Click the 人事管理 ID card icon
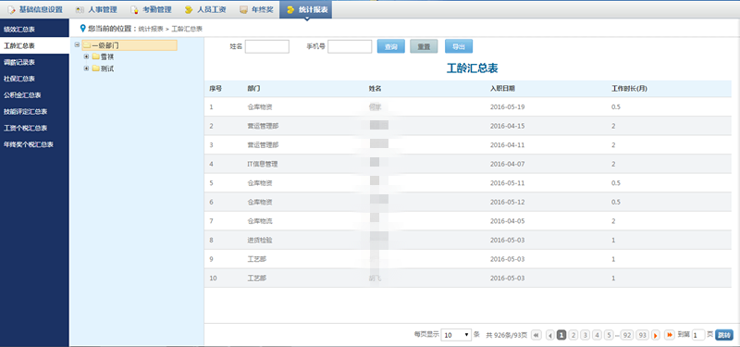The width and height of the screenshot is (740, 347). click(80, 9)
